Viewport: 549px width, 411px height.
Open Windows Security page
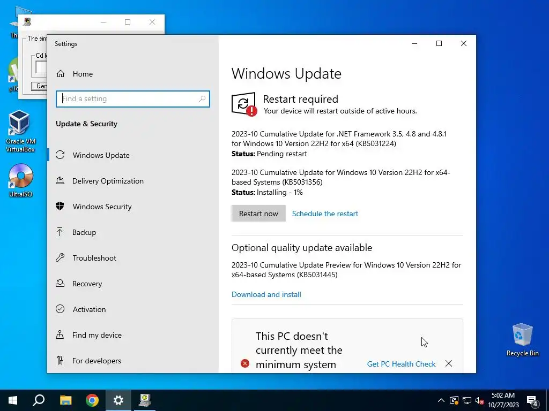pos(133,207)
